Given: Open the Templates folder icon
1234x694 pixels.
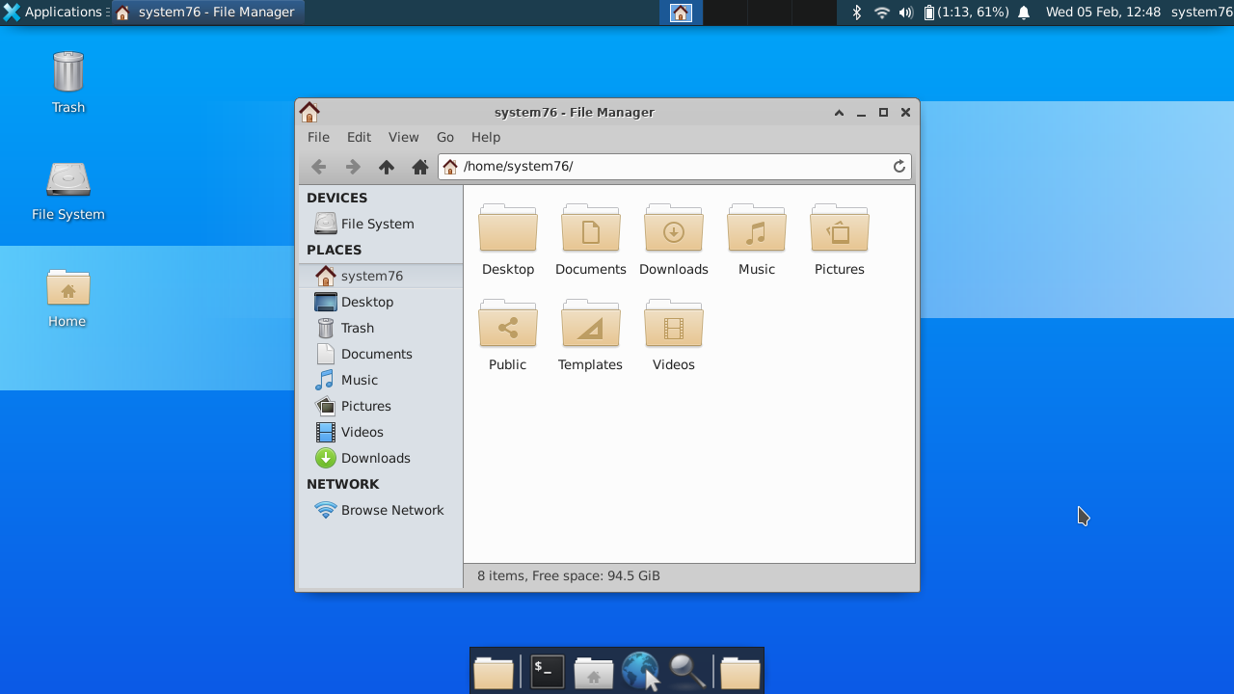Looking at the screenshot, I should click(590, 324).
